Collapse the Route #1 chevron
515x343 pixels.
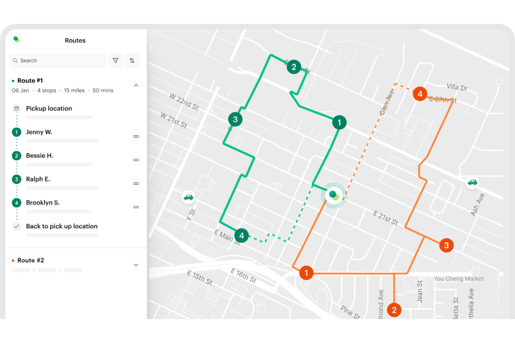(136, 85)
